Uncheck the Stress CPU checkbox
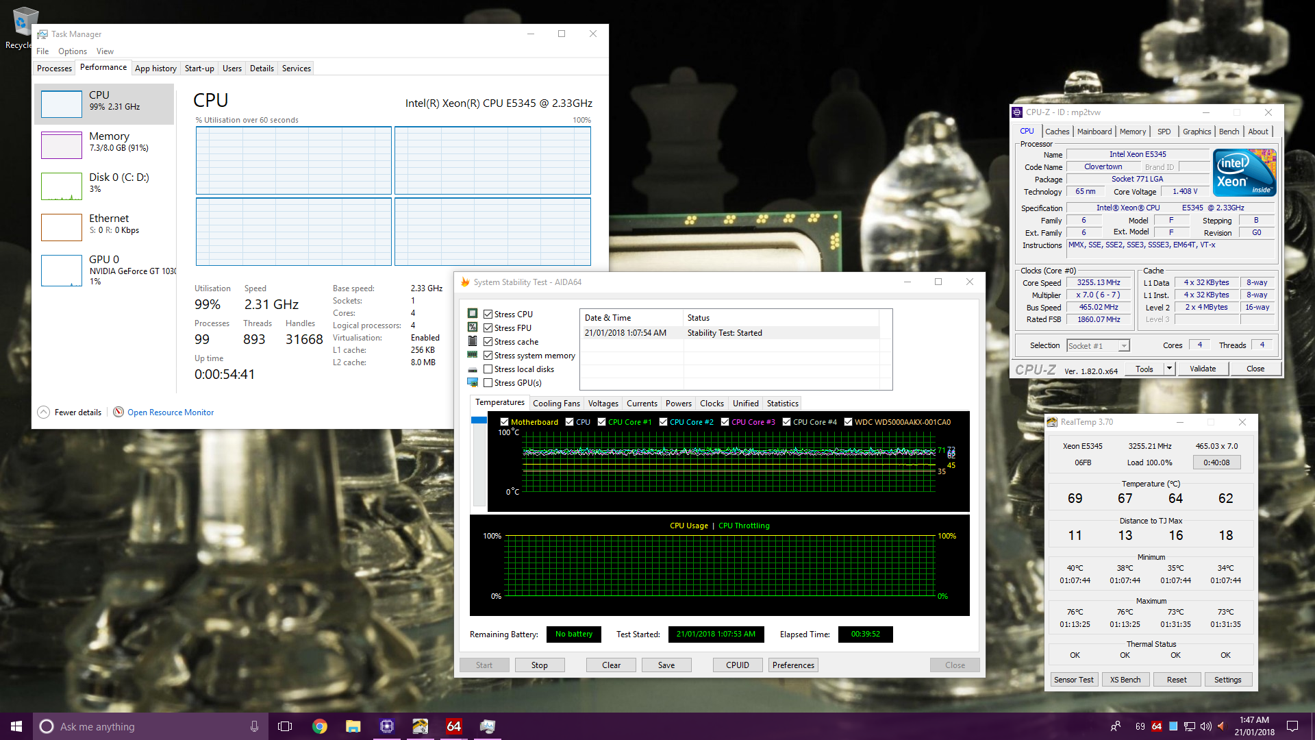The width and height of the screenshot is (1315, 740). pyautogui.click(x=488, y=314)
